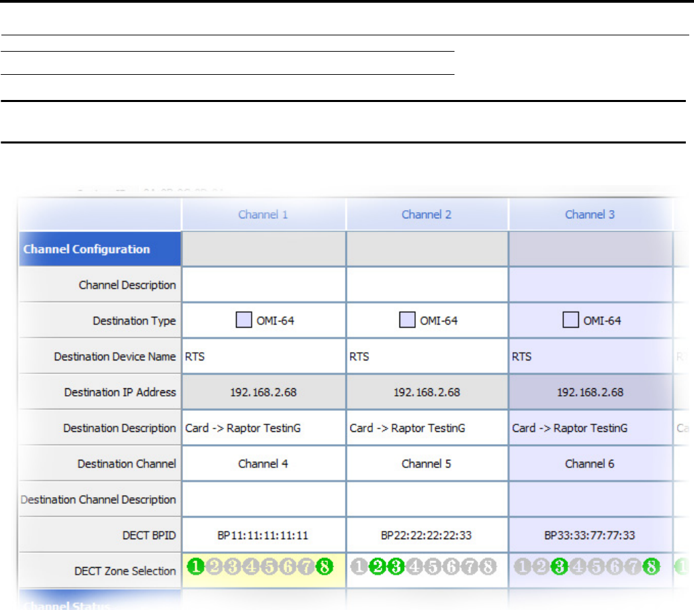
Task: Select Card -> Raptor TestinG in Channel 3
Action: [x=569, y=428]
